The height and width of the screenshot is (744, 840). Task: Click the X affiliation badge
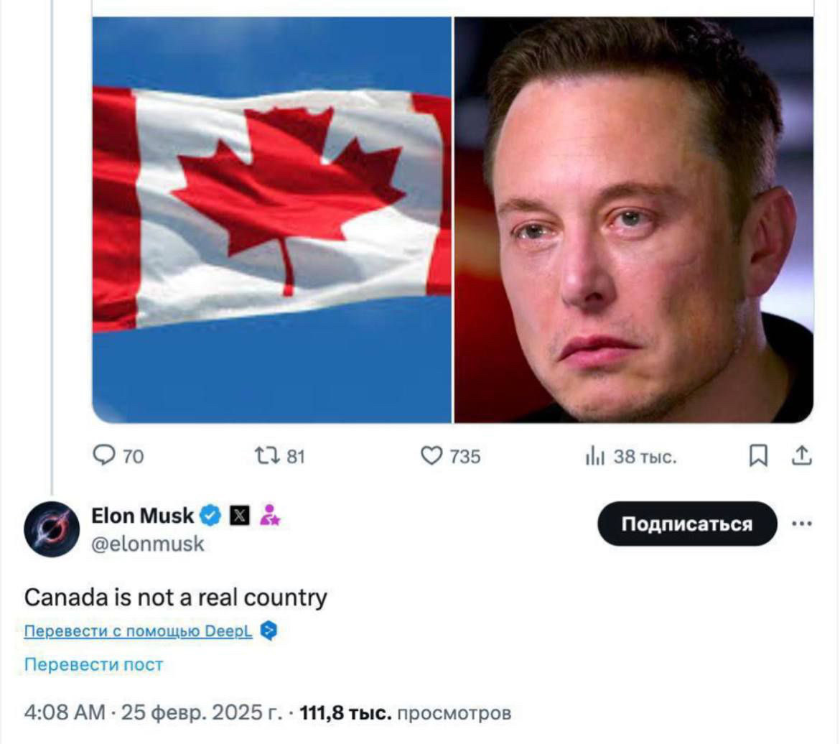pyautogui.click(x=240, y=516)
